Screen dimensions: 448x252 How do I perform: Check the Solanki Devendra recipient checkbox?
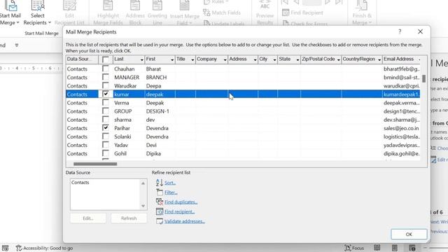[x=106, y=136]
